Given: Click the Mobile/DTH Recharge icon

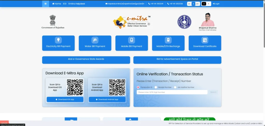Looking at the screenshot, I should pyautogui.click(x=168, y=40).
